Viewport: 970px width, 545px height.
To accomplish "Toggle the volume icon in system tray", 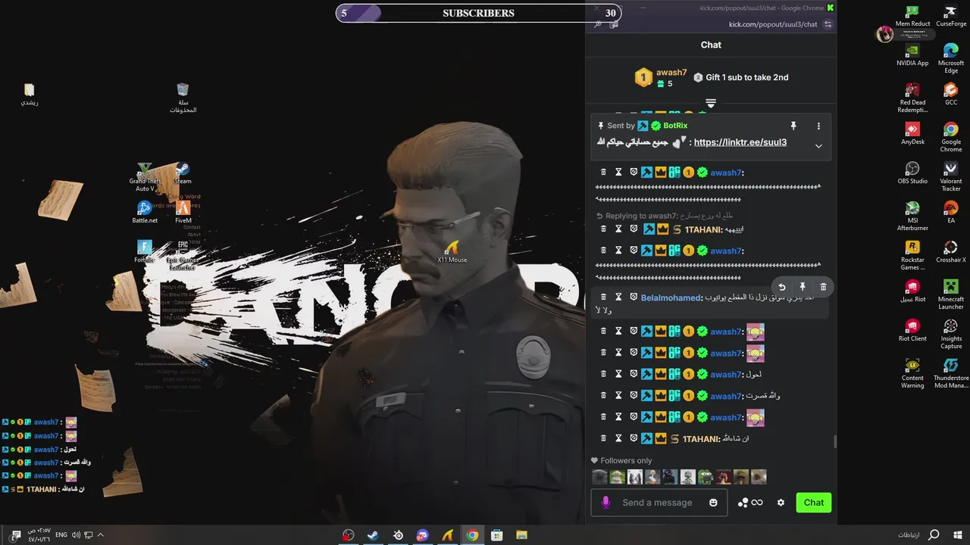I will [77, 535].
